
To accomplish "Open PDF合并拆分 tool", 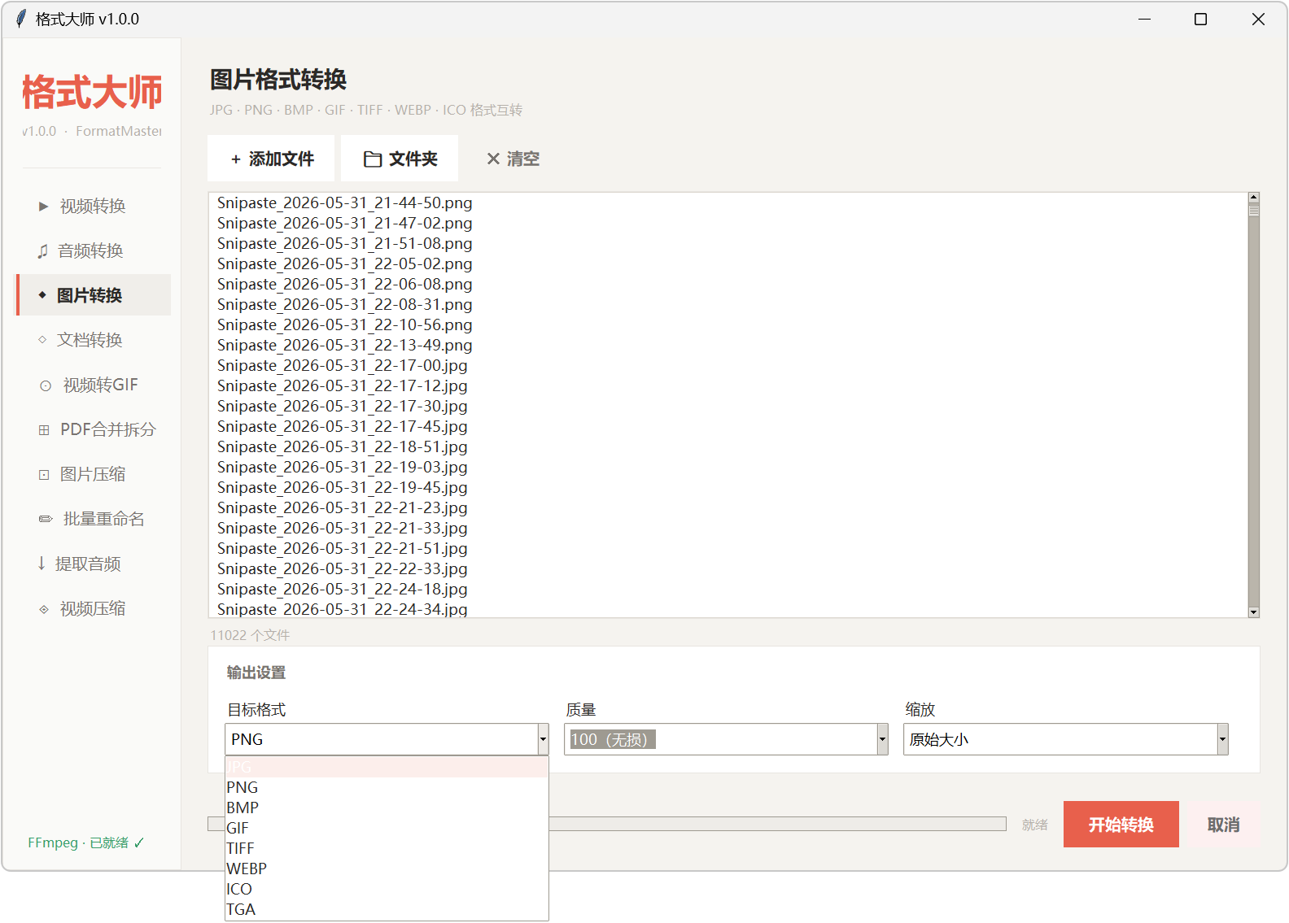I will 94,430.
